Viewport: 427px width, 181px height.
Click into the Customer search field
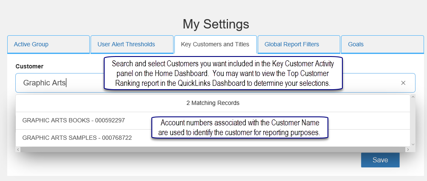click(x=215, y=83)
